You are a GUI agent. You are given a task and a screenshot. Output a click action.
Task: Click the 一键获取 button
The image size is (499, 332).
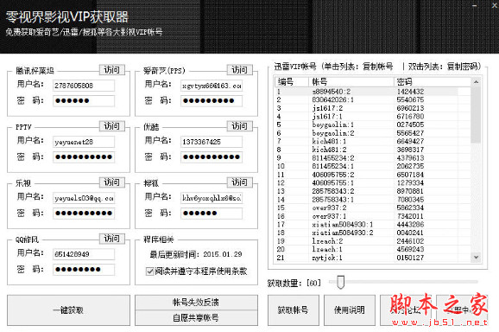pyautogui.click(x=68, y=310)
